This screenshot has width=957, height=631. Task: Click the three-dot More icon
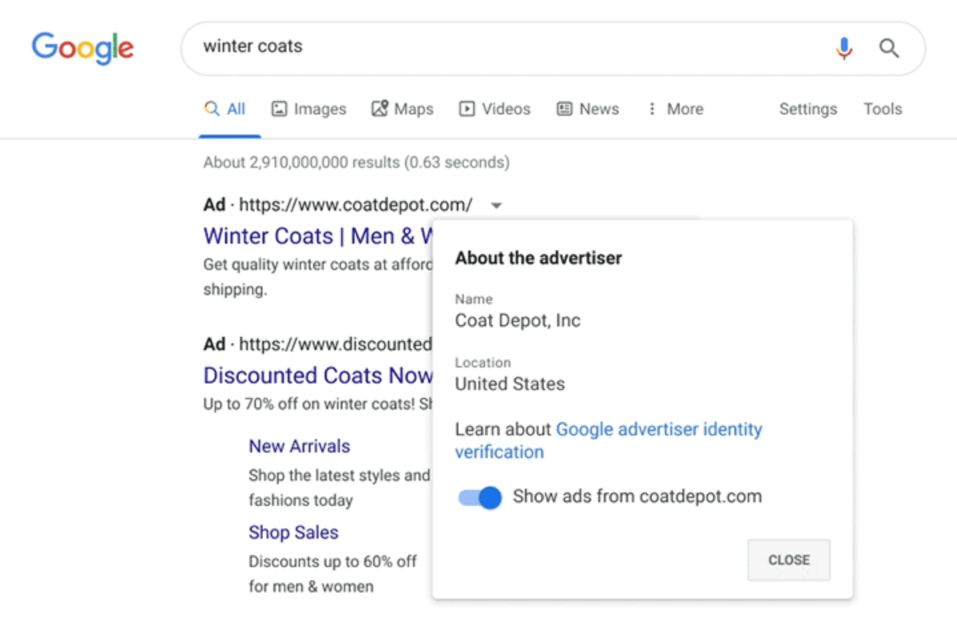652,108
